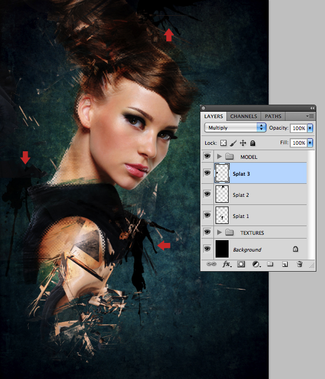Image resolution: width=325 pixels, height=379 pixels.
Task: Hide the Splat 1 layer
Action: pyautogui.click(x=207, y=215)
